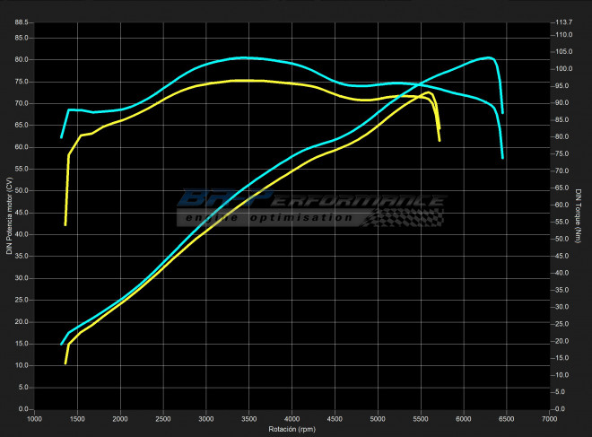Click the 50.0 label on left power axis
The height and width of the screenshot is (437, 592).
tap(21, 190)
